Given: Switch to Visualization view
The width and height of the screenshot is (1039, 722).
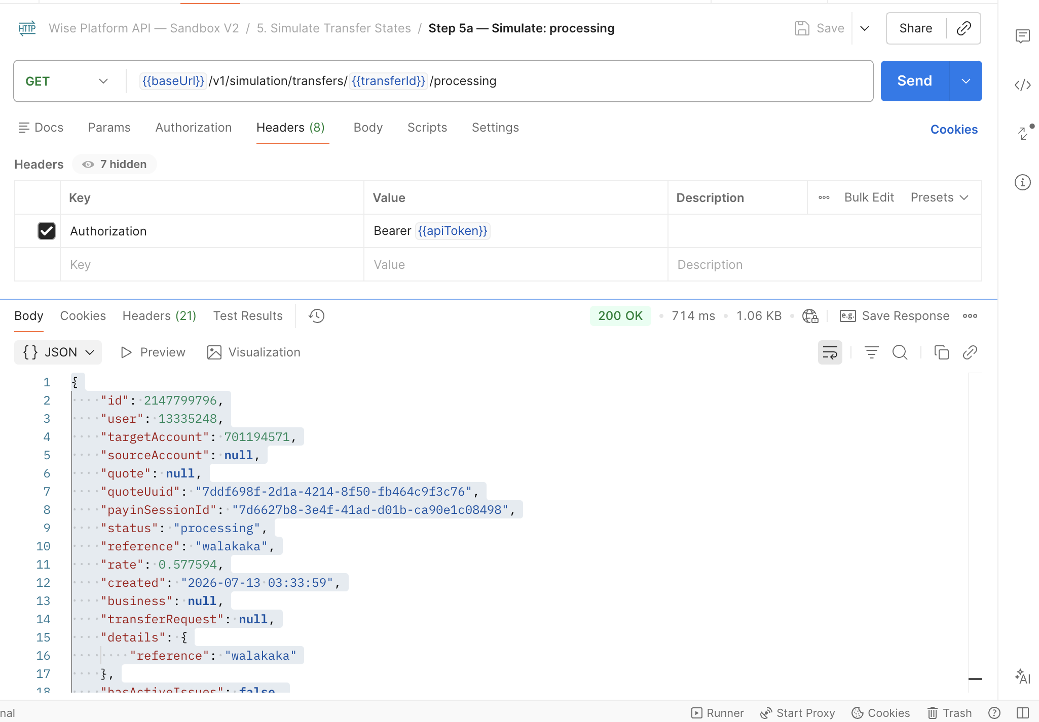Looking at the screenshot, I should (254, 352).
